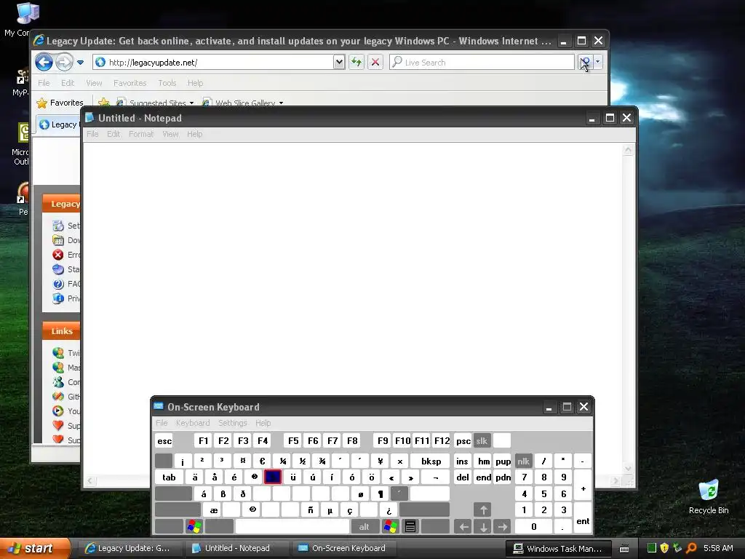Click the Forward arrow in Internet Explorer
The width and height of the screenshot is (745, 559).
pos(64,63)
